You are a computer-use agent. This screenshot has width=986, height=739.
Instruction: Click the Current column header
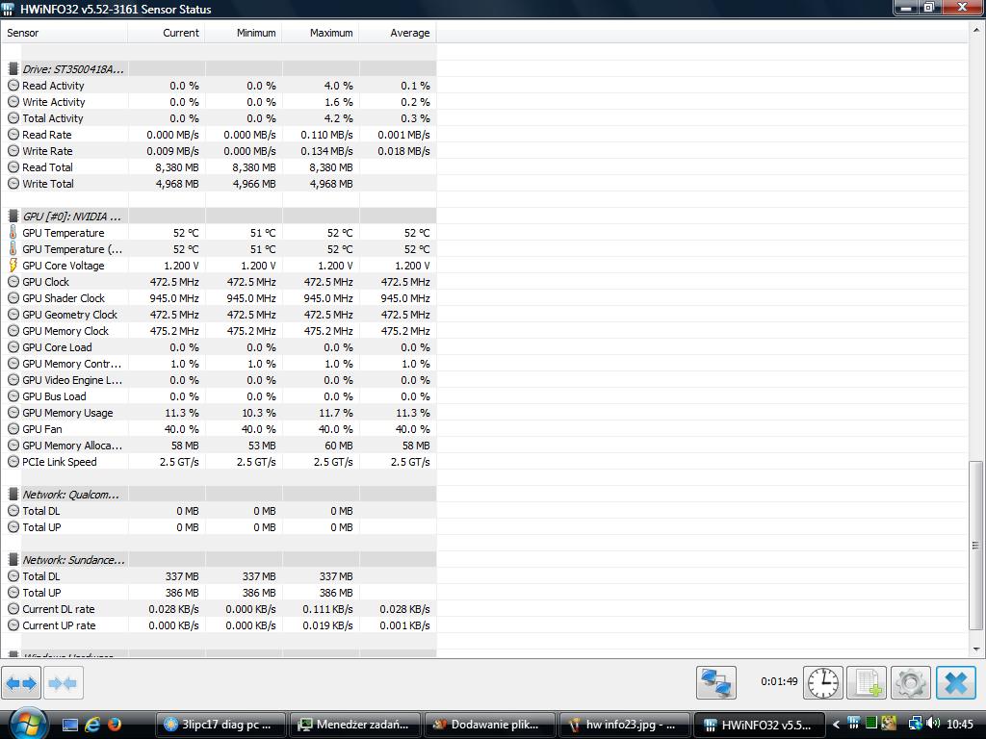click(167, 33)
